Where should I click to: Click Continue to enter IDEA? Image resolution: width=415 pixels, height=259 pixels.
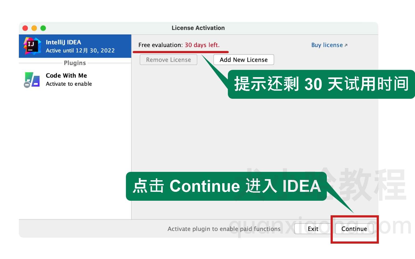click(x=354, y=229)
